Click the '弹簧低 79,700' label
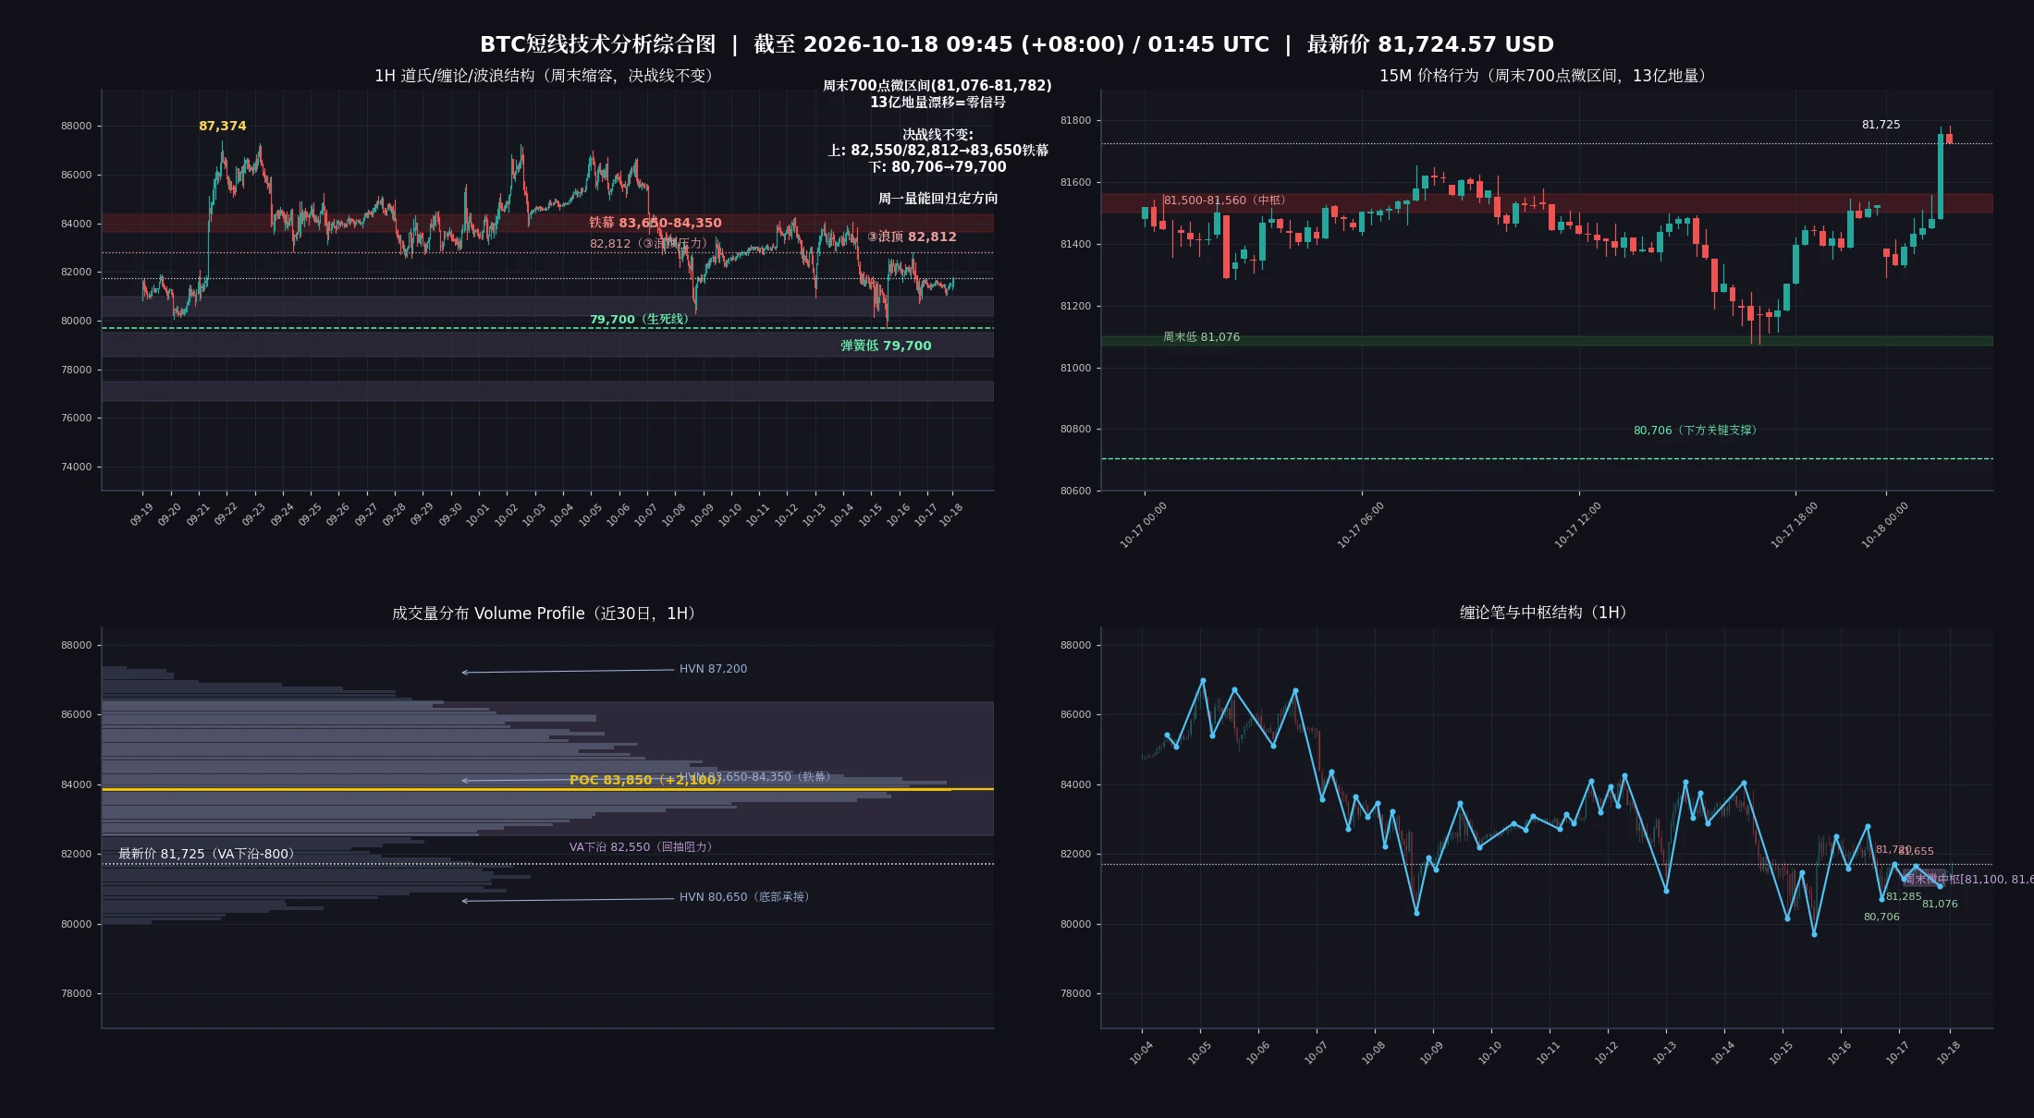The height and width of the screenshot is (1118, 2034). point(886,346)
